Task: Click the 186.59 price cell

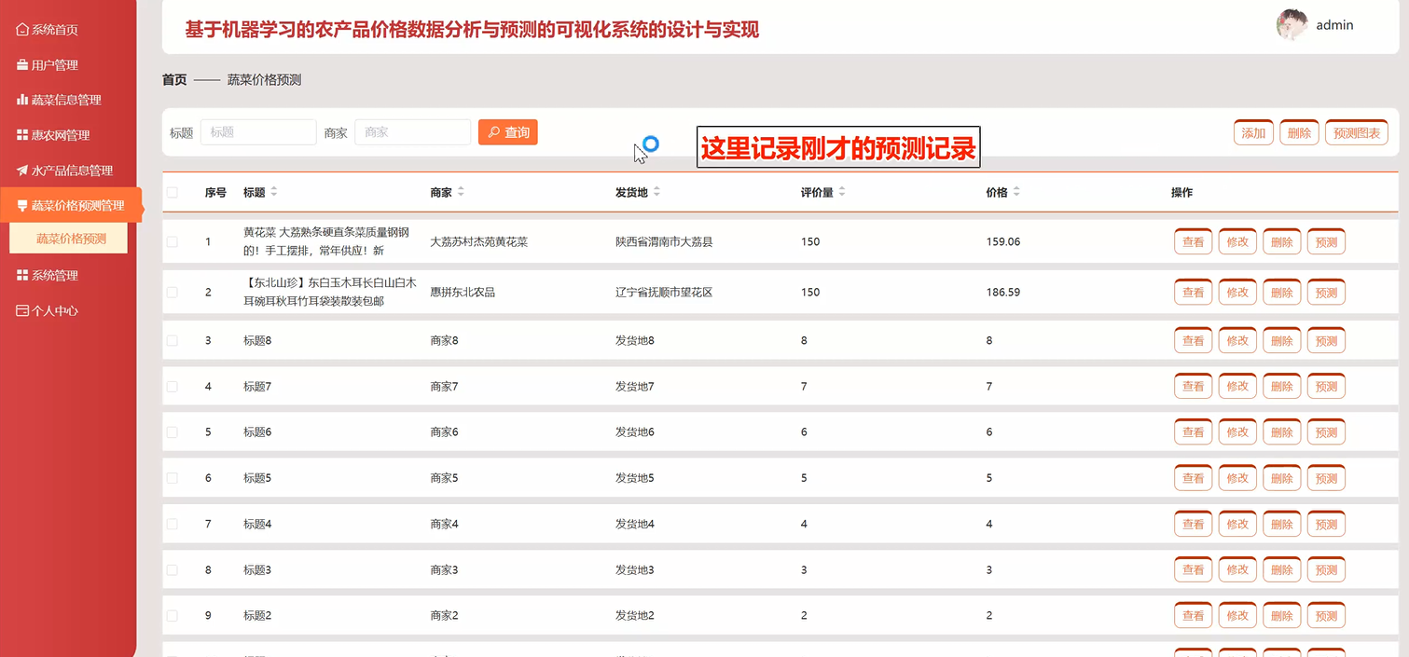Action: point(1003,292)
